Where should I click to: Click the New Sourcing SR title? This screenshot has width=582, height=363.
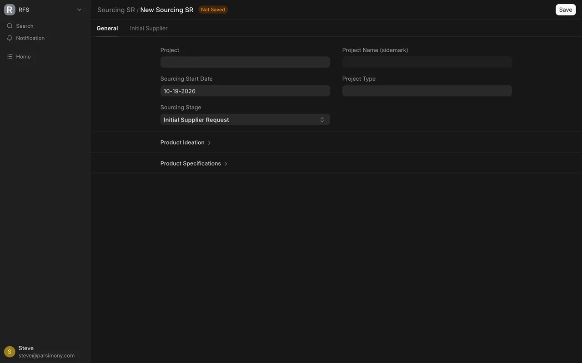(167, 10)
